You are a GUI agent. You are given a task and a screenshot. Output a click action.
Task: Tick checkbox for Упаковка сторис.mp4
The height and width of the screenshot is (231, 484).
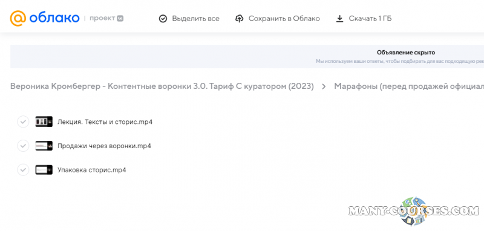[23, 170]
